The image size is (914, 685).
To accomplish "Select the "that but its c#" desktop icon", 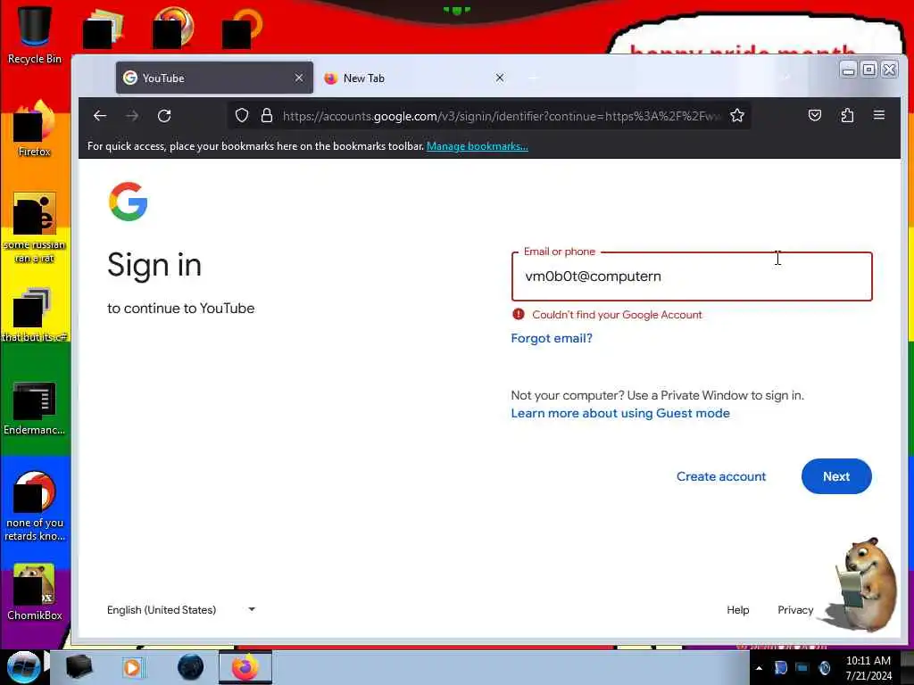I will pos(35,315).
